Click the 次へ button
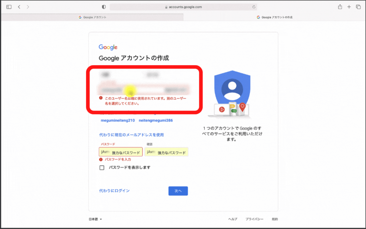366x229 pixels. tap(178, 191)
